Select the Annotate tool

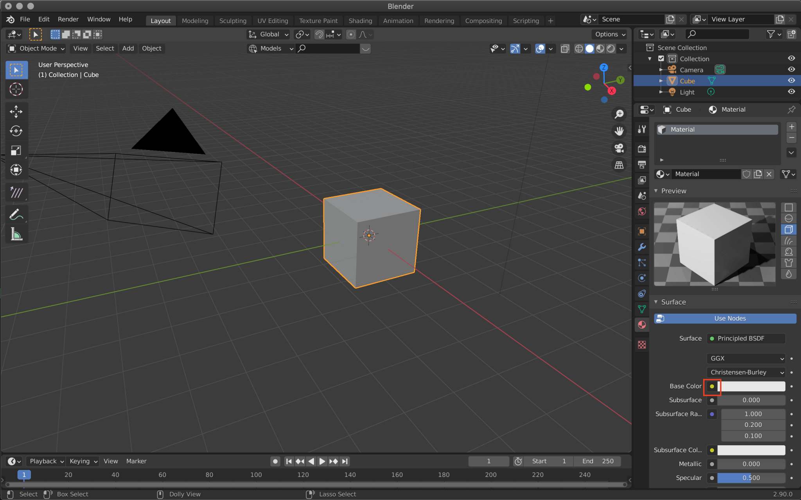click(x=16, y=214)
